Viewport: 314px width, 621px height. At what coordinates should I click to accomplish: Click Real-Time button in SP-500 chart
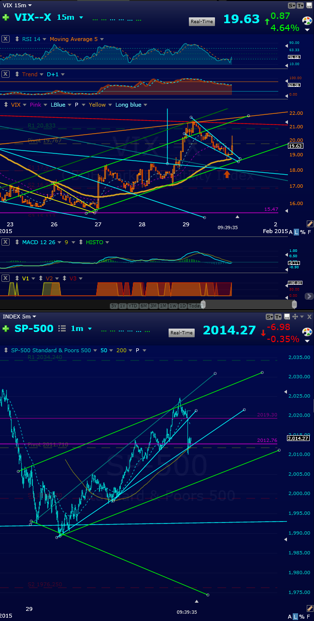[x=182, y=332]
